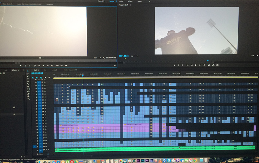Select the Track Select Forward tool
The height and width of the screenshot is (163, 259).
[28, 74]
